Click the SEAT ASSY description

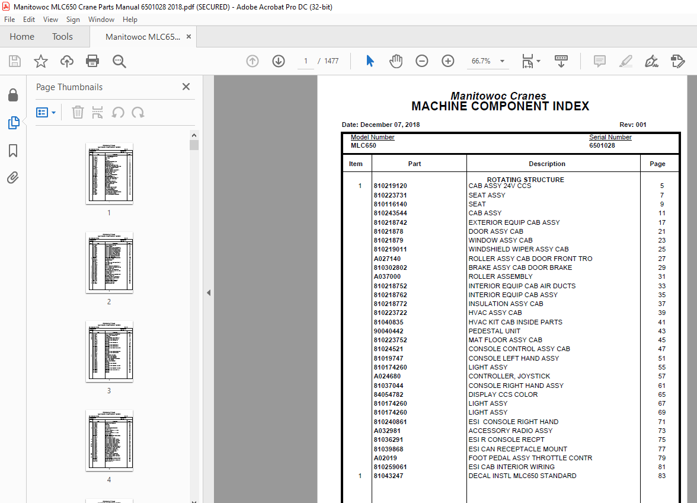point(487,195)
